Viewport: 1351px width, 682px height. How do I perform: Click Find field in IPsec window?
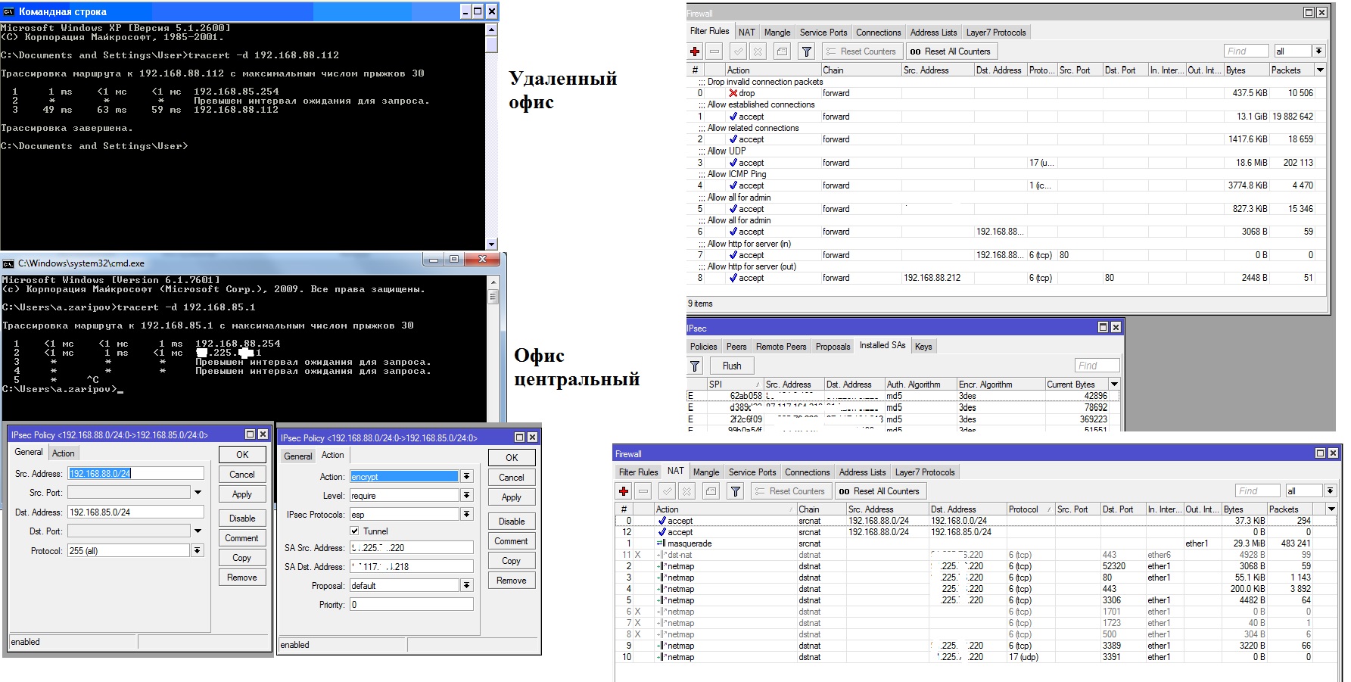point(1097,366)
